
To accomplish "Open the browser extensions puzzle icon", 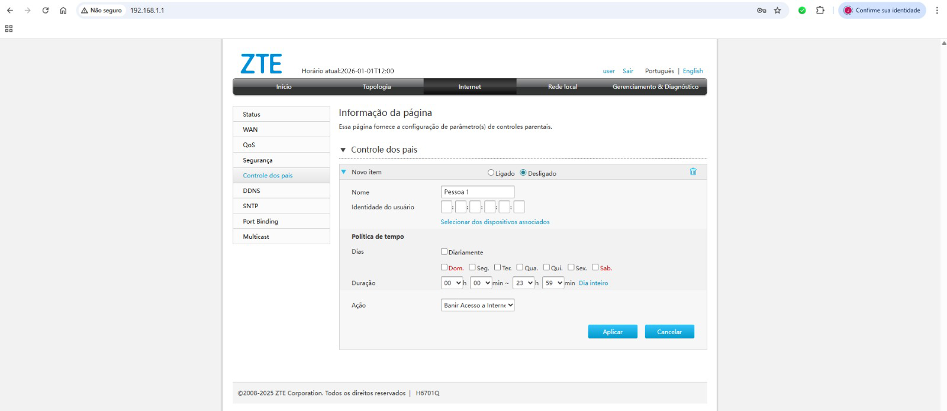I will pos(820,10).
